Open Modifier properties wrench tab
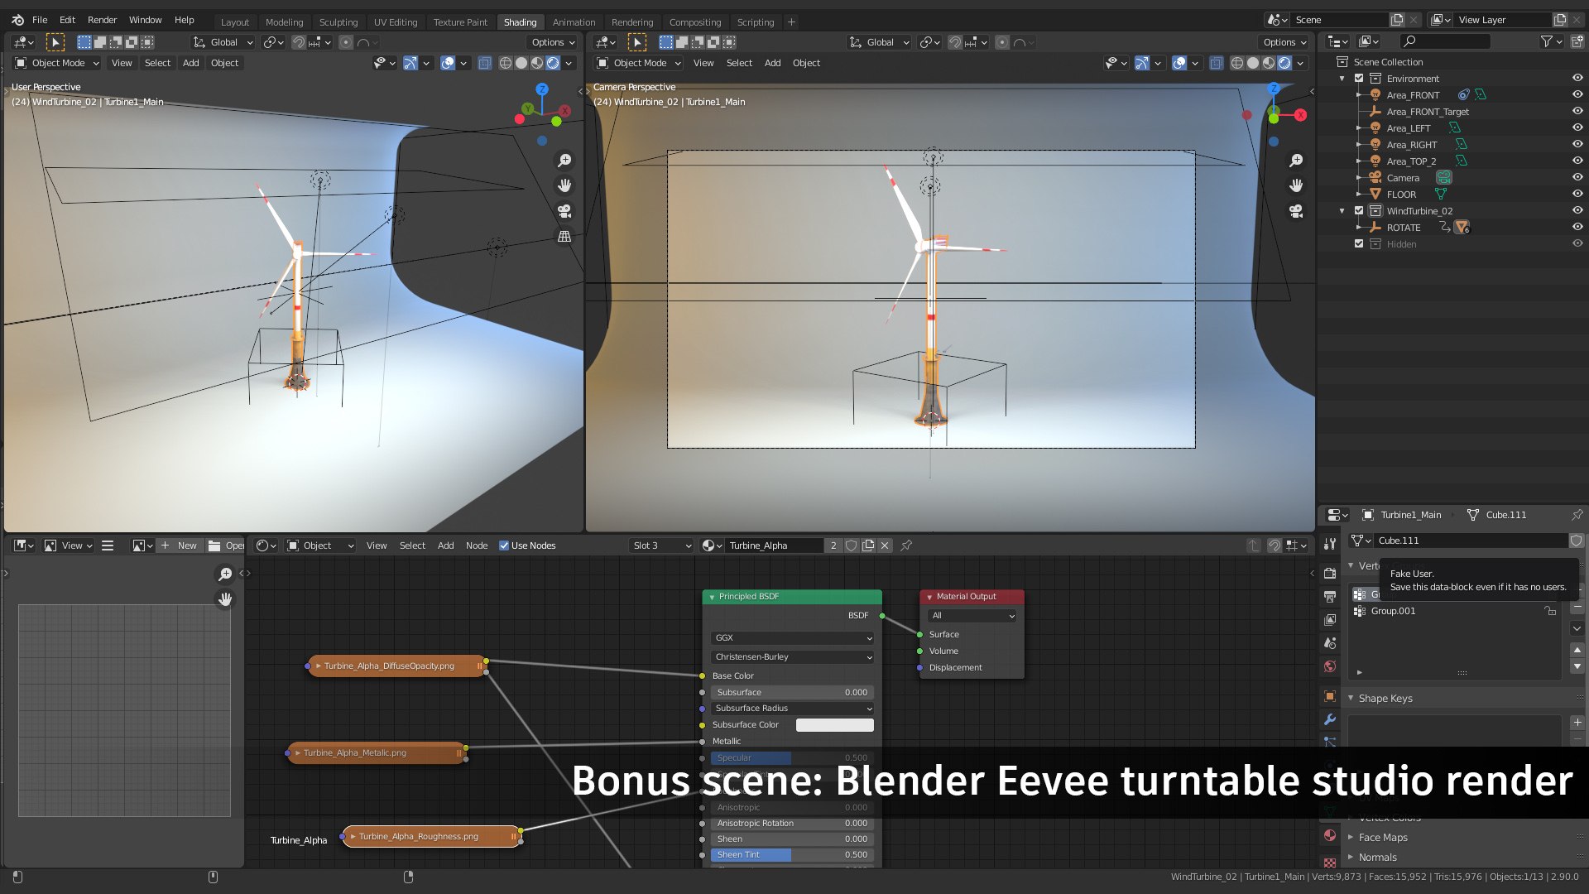 pyautogui.click(x=1330, y=719)
